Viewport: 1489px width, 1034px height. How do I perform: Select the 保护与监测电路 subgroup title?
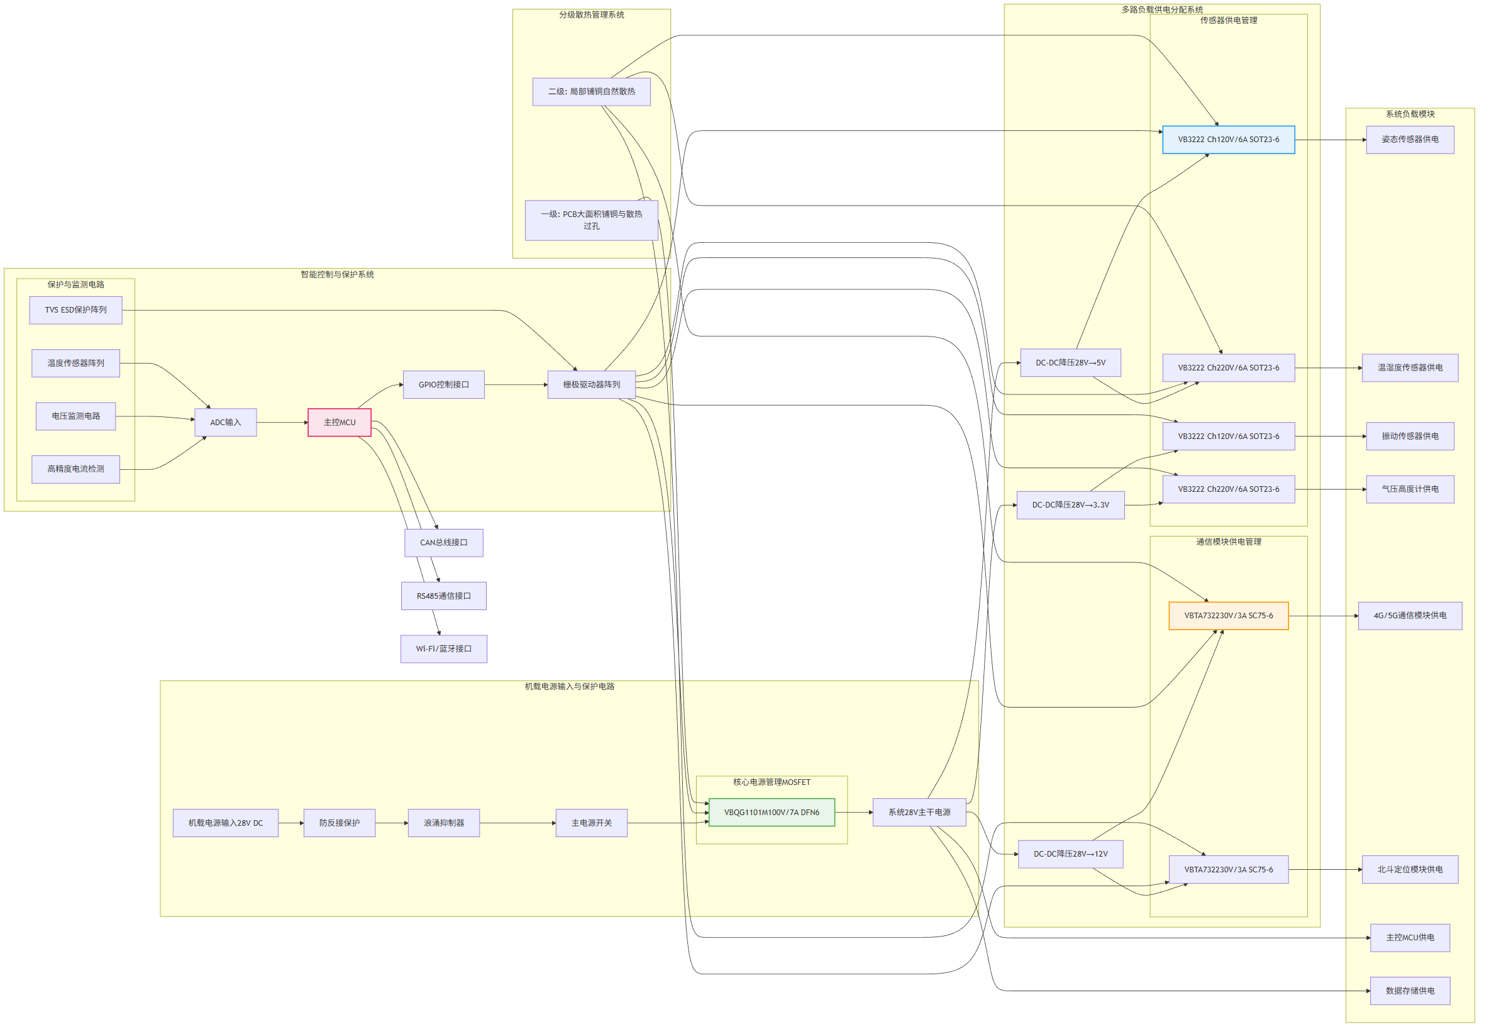(76, 285)
